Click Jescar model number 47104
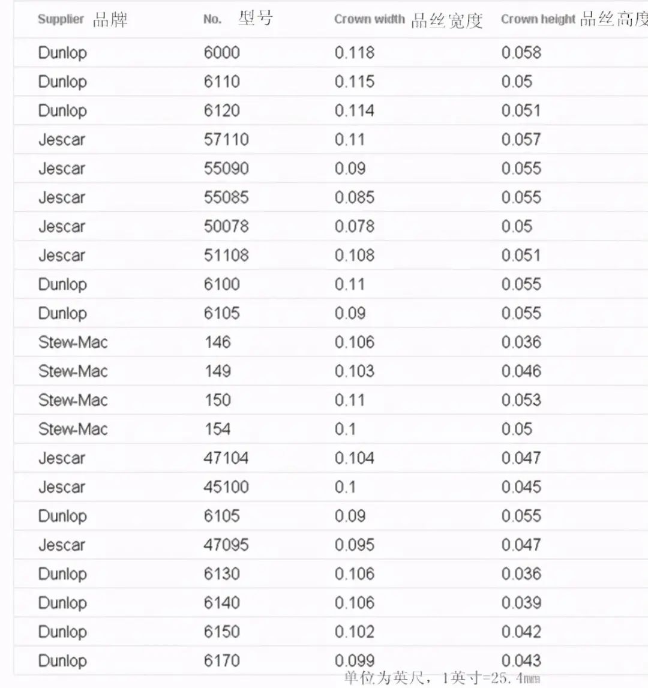Viewport: 648px width, 688px height. 226,458
